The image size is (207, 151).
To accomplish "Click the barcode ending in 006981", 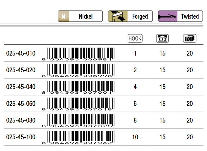I will (78, 54).
